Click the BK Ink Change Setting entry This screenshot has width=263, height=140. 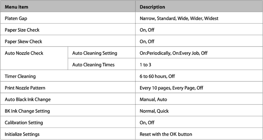coord(27,111)
